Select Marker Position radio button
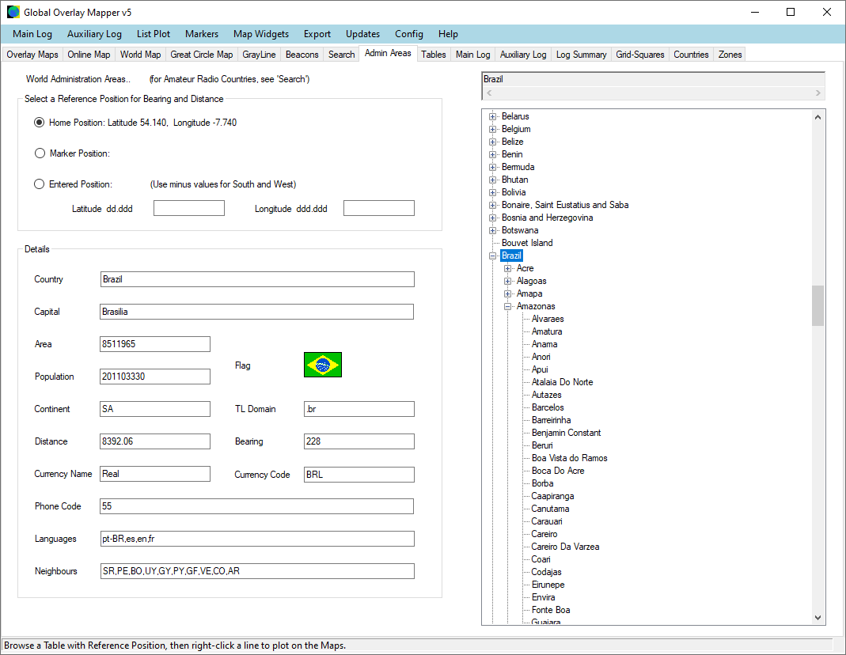This screenshot has height=655, width=846. 40,153
